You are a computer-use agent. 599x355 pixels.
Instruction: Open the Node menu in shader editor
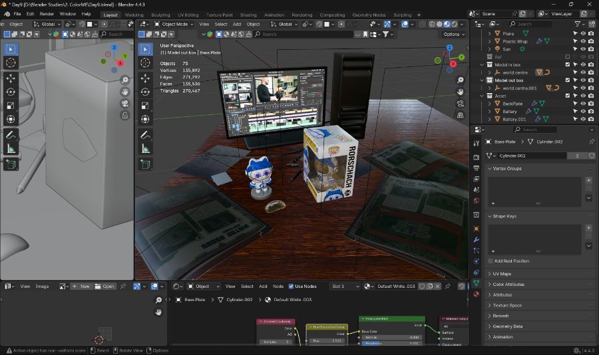pyautogui.click(x=278, y=287)
